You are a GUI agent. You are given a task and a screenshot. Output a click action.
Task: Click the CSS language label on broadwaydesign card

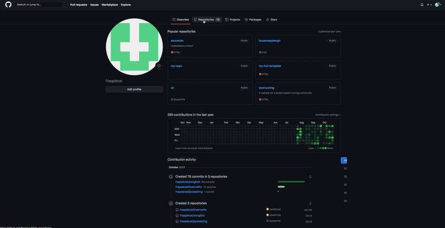tap(263, 52)
